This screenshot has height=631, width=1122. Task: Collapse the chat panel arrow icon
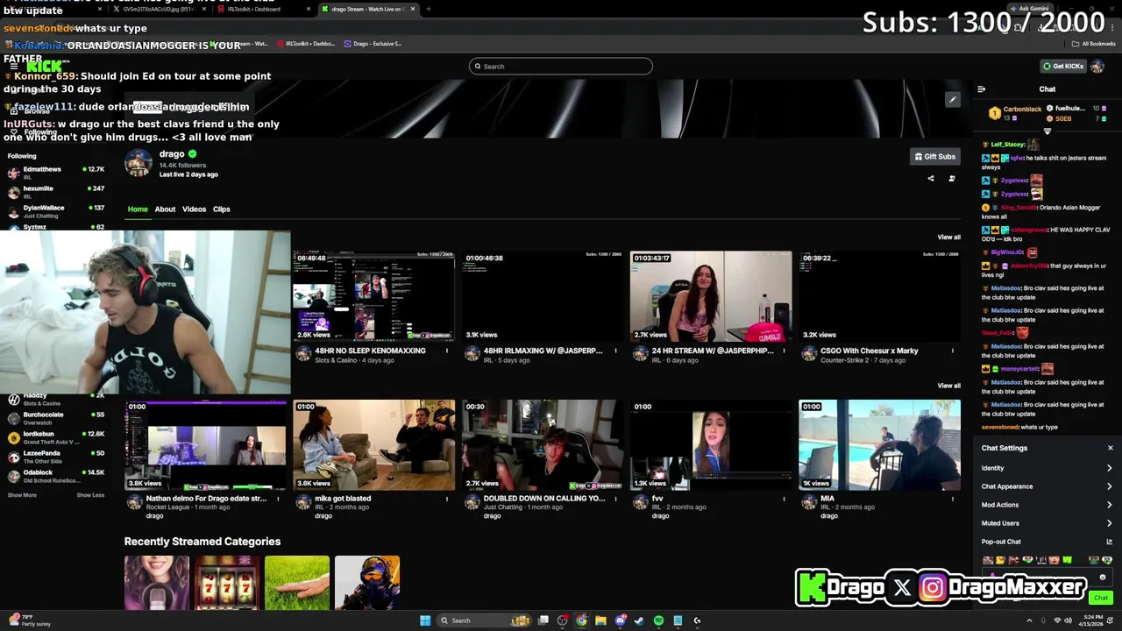coord(981,89)
